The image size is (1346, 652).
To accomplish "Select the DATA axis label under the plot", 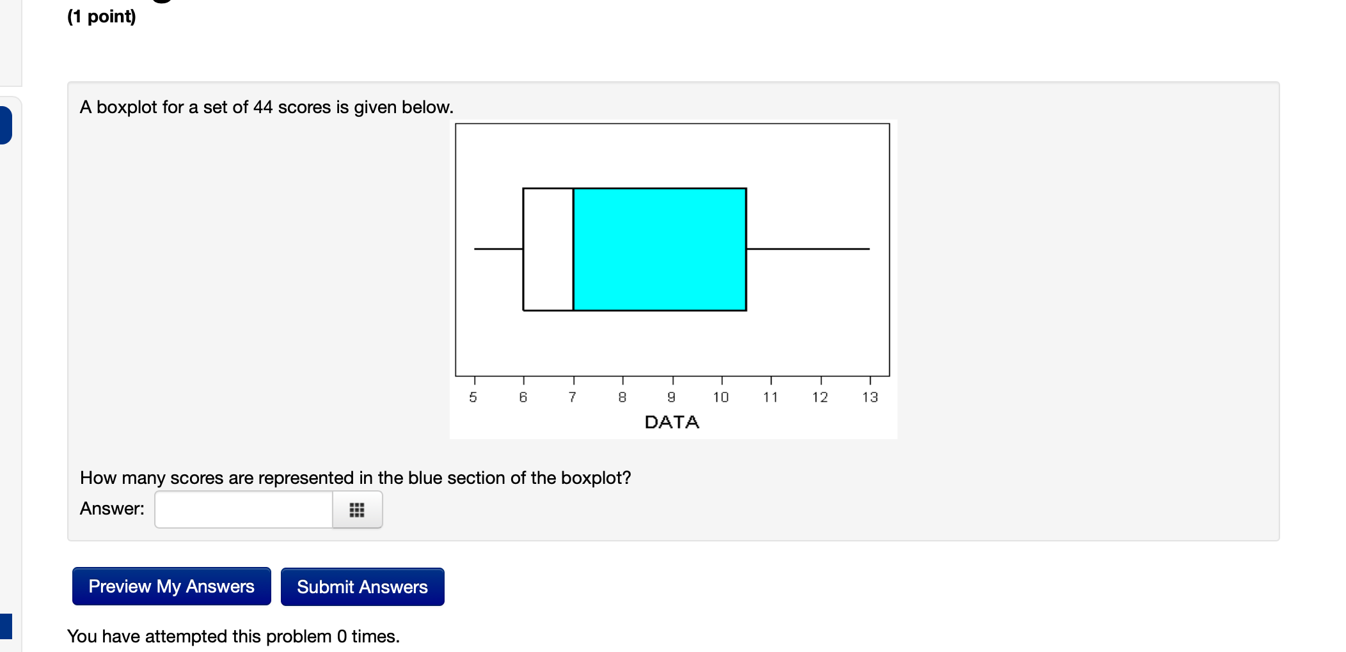I will (672, 421).
